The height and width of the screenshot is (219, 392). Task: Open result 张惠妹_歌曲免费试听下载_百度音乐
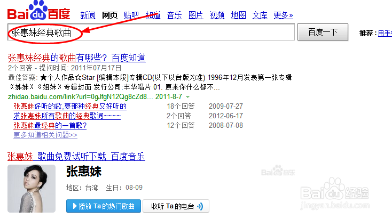point(76,157)
